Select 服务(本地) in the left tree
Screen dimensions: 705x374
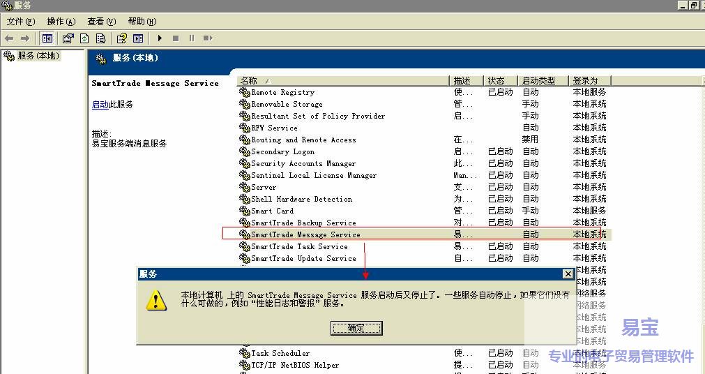[x=38, y=56]
